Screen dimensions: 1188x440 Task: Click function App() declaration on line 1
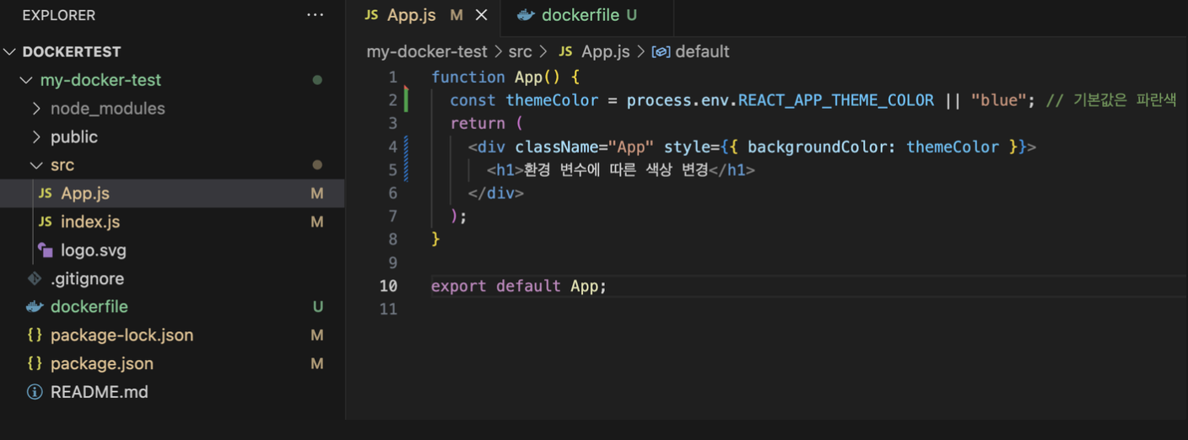click(x=505, y=77)
